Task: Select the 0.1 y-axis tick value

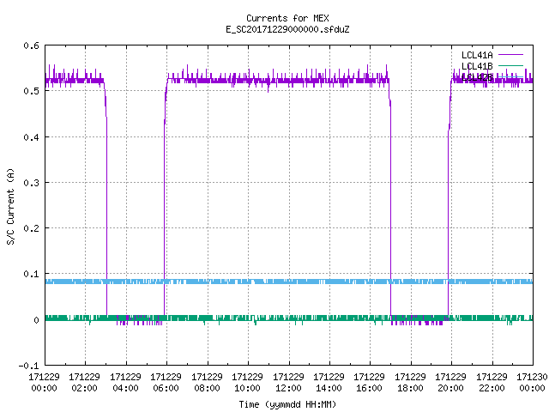Action: [31, 274]
